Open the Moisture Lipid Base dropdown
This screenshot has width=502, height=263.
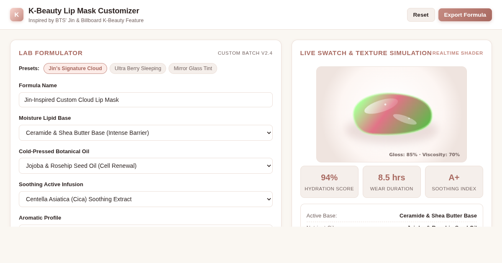pos(146,133)
